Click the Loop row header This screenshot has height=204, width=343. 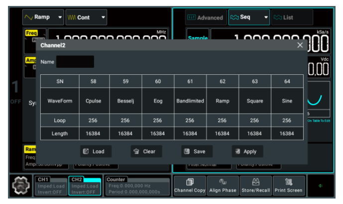click(x=60, y=120)
